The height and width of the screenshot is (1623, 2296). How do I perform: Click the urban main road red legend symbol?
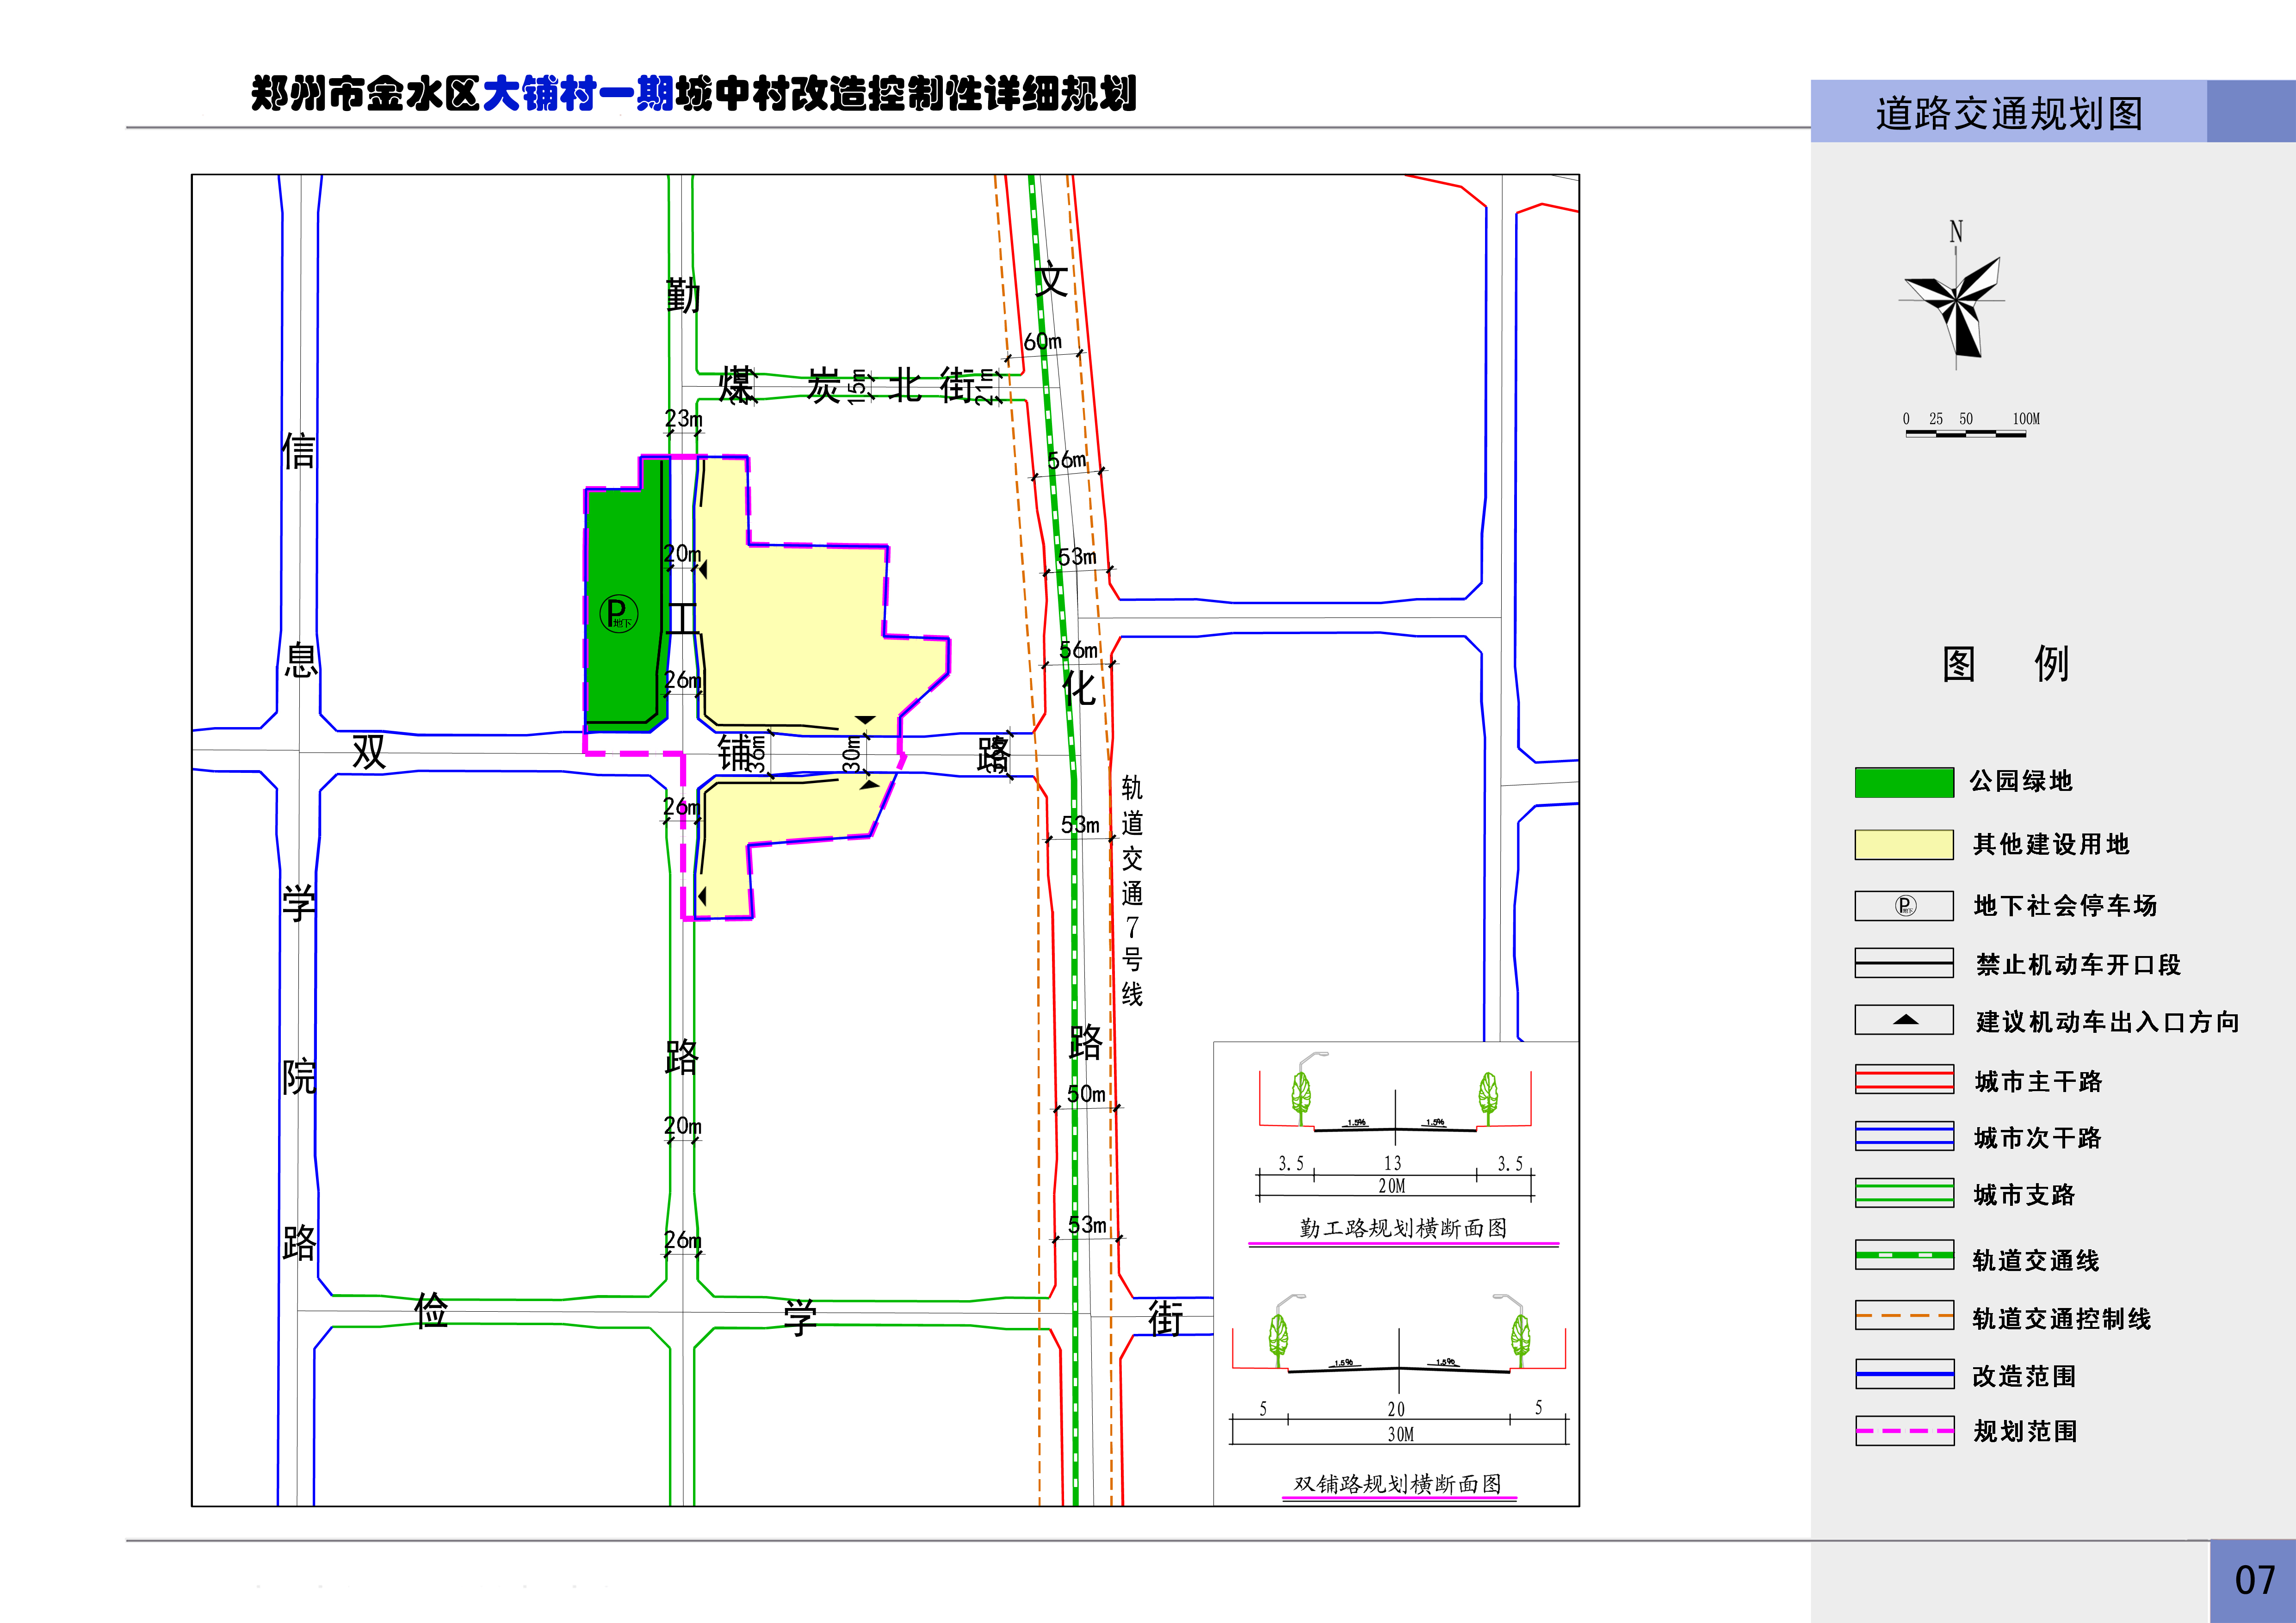1904,1079
